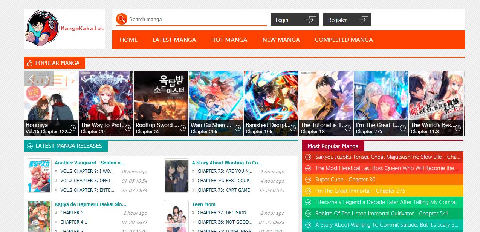The width and height of the screenshot is (480, 232).
Task: Open VOL.2 CHAPTER 8: OFF L... link
Action: pos(87,181)
